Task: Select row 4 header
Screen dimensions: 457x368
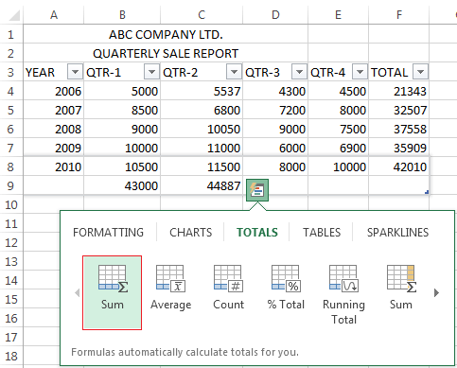Action: tap(11, 91)
